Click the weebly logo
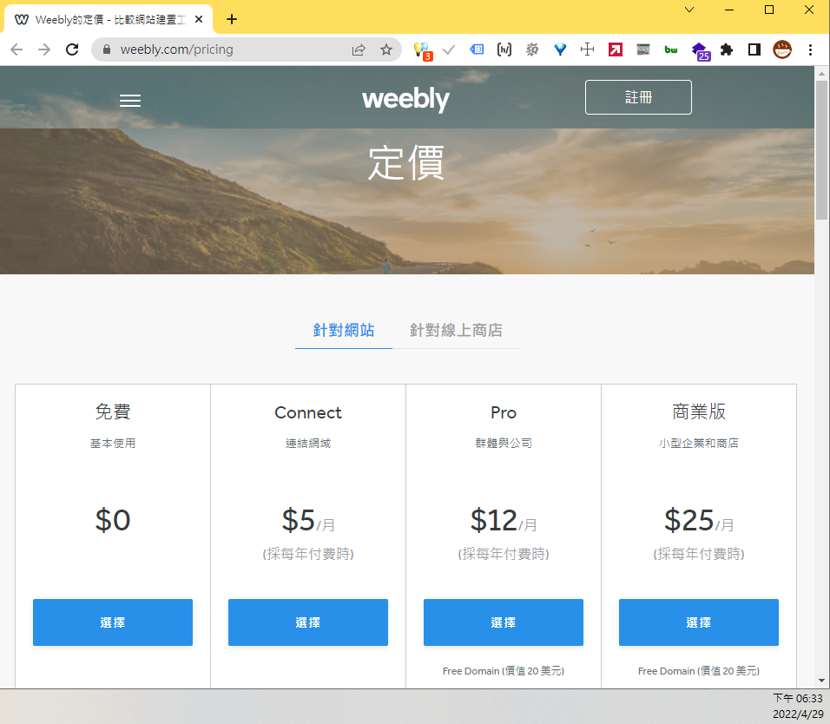 [405, 99]
